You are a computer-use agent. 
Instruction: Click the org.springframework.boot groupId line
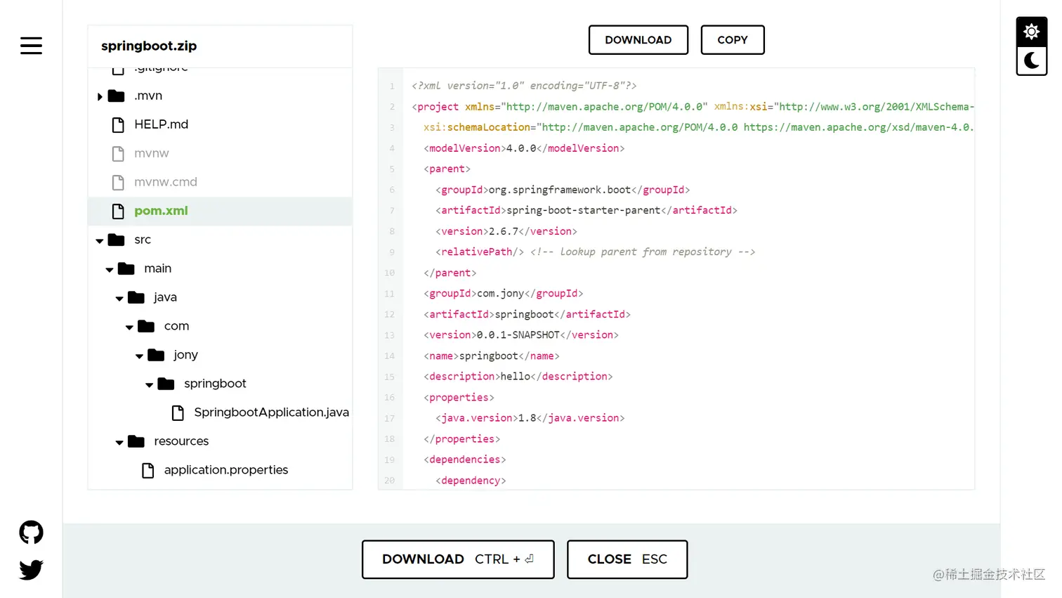(563, 190)
